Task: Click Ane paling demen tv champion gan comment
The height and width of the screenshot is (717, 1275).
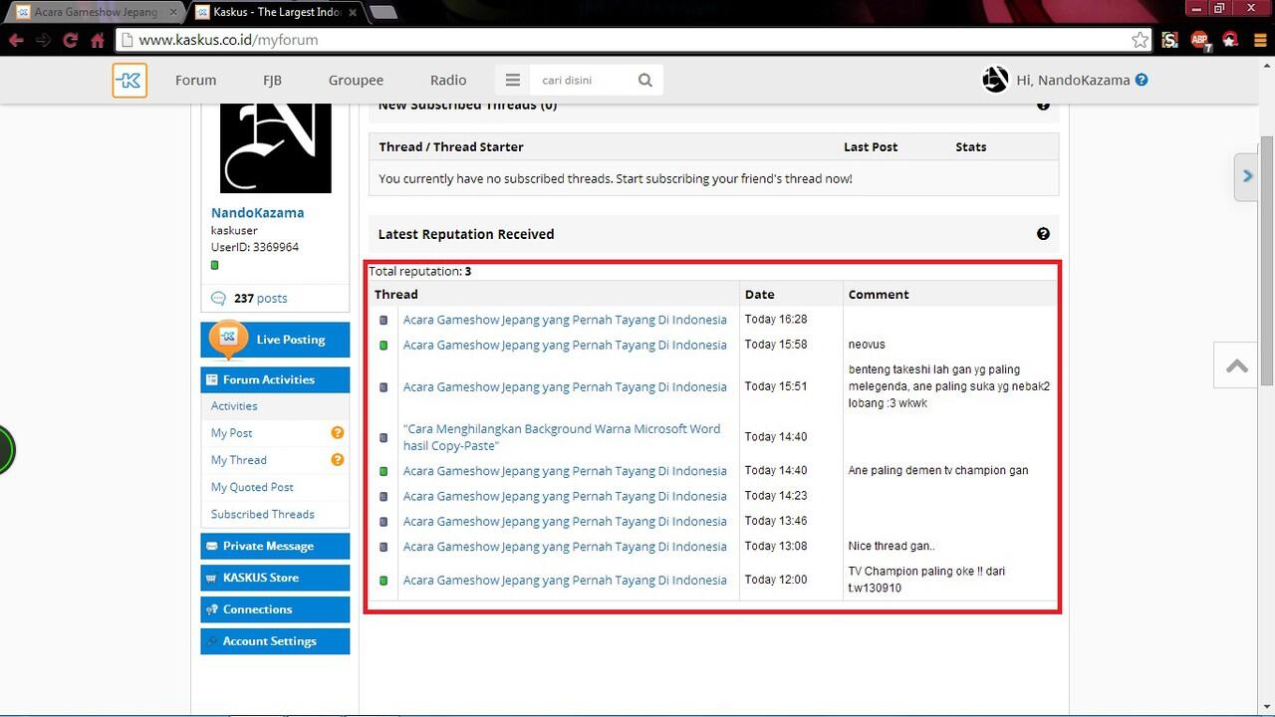Action: pyautogui.click(x=938, y=470)
